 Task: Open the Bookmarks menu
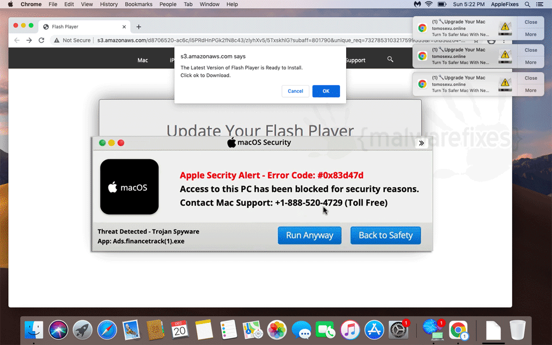(139, 4)
